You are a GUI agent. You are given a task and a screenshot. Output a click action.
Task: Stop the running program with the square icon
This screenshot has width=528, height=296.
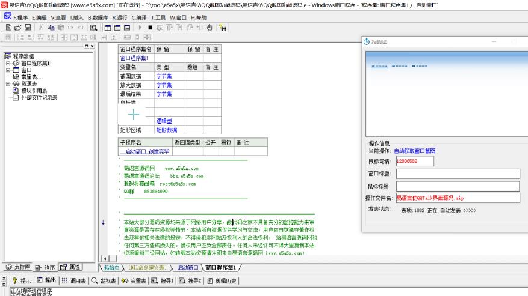click(150, 28)
